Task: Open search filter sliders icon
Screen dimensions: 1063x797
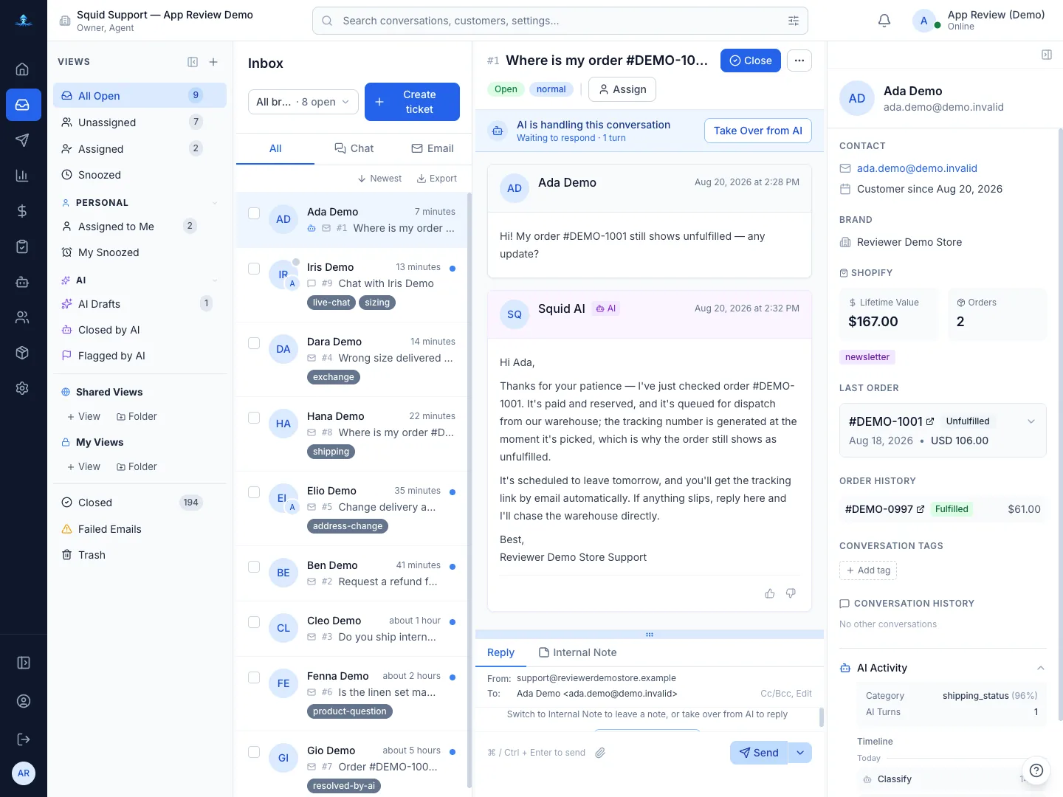Action: pos(794,21)
